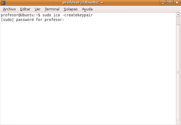Click the profesor@Ubuntu window title text
The height and width of the screenshot is (125, 181).
click(x=83, y=2)
